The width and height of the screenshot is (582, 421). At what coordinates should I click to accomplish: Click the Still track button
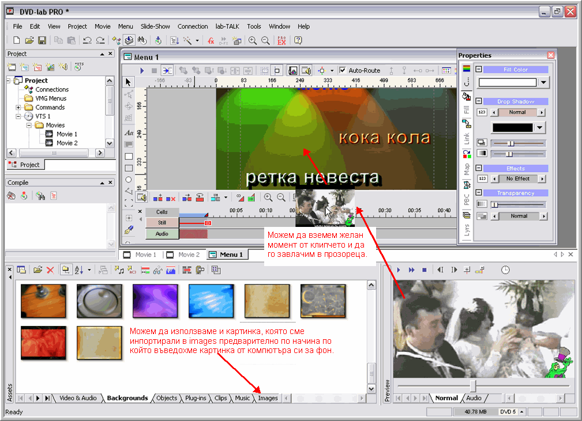[162, 223]
